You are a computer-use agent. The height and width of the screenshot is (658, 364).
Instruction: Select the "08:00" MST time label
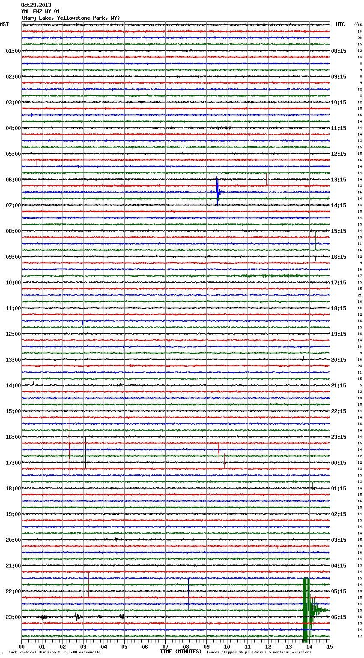pyautogui.click(x=13, y=231)
